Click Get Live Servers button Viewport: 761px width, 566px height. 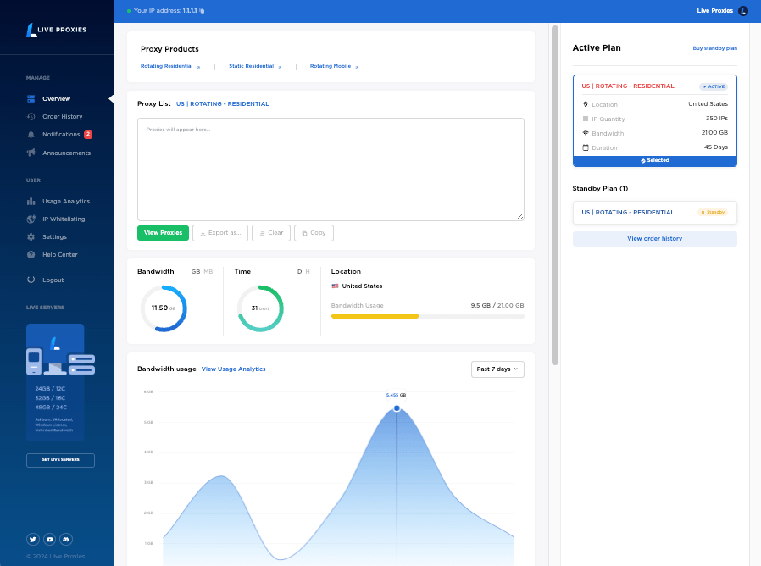[x=60, y=460]
